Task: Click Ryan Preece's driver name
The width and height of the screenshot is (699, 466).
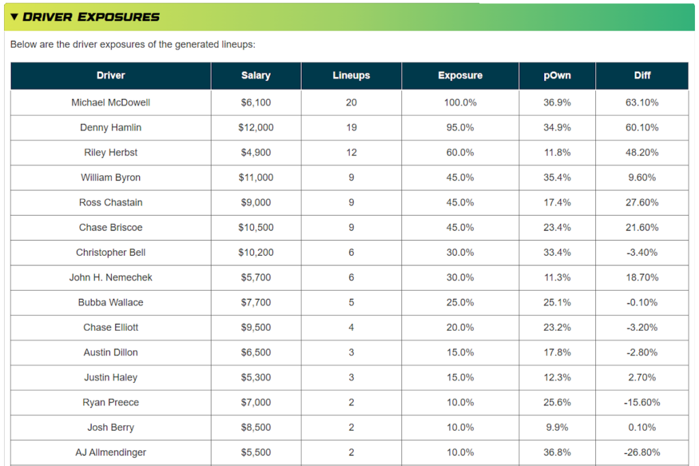Action: [111, 403]
